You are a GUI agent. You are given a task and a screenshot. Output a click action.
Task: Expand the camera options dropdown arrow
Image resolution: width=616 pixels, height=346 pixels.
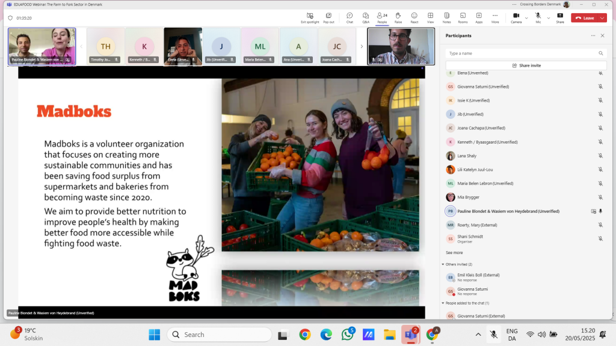click(x=526, y=18)
